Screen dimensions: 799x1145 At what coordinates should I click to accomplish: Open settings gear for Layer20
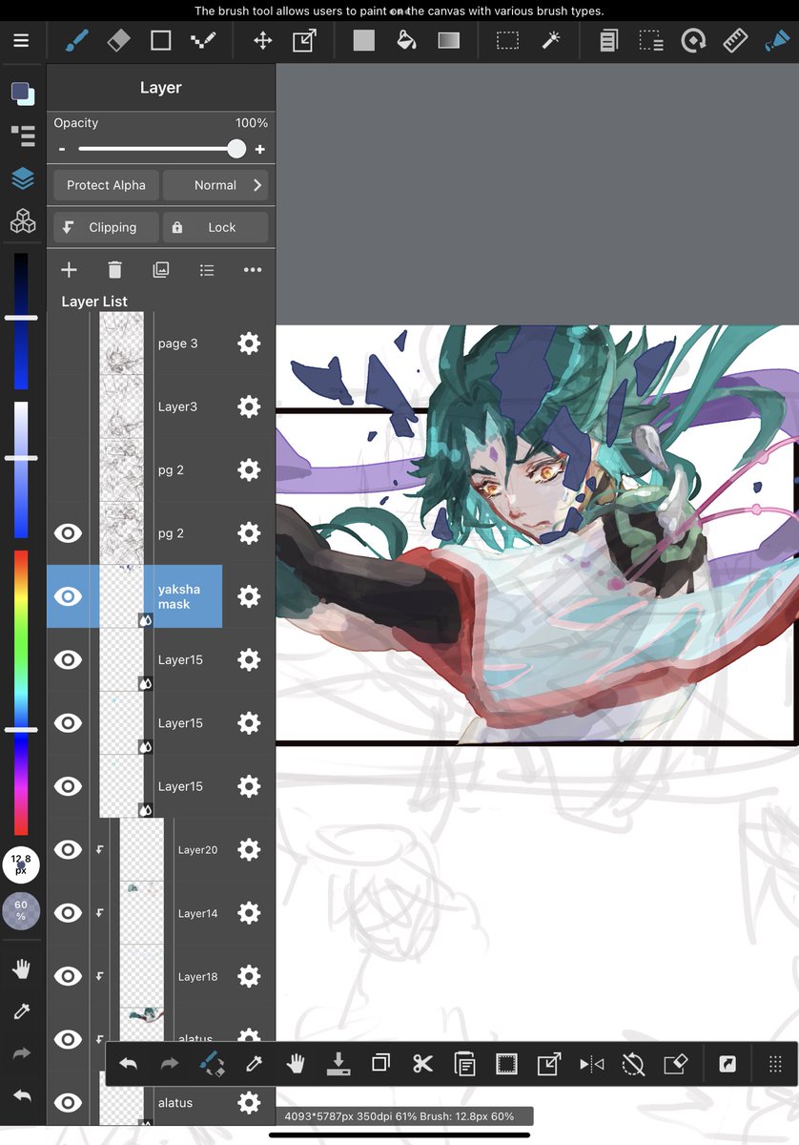249,849
